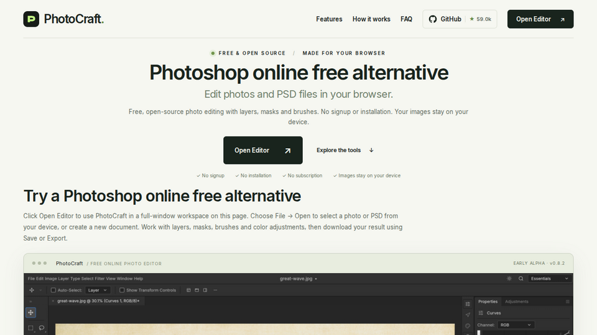Screen dimensions: 597x335
Task: Click the great-wave.jpg title in editor bar
Action: click(296, 279)
